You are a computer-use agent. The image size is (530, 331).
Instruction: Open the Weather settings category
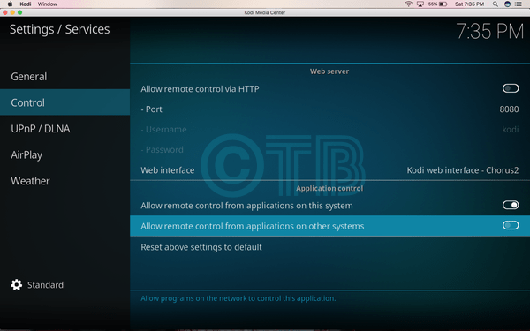(x=64, y=181)
